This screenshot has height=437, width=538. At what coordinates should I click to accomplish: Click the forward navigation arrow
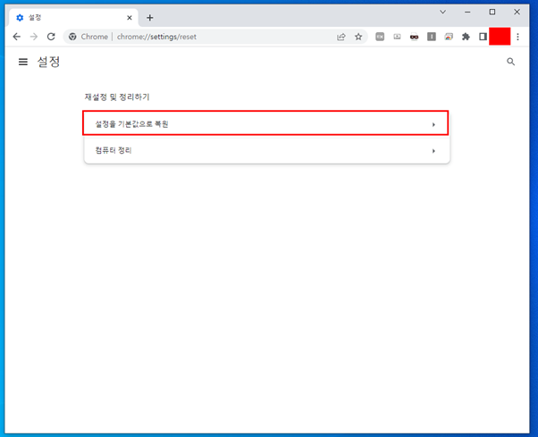point(34,37)
